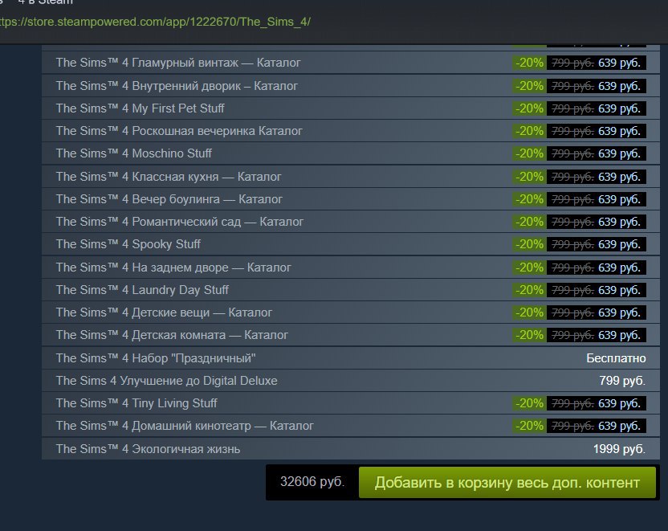Select The Sims 4 Домашний кинотеатр catalog
668x531 pixels.
pyautogui.click(x=351, y=426)
